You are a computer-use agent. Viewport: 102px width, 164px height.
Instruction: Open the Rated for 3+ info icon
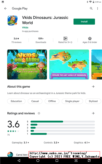[71, 42]
